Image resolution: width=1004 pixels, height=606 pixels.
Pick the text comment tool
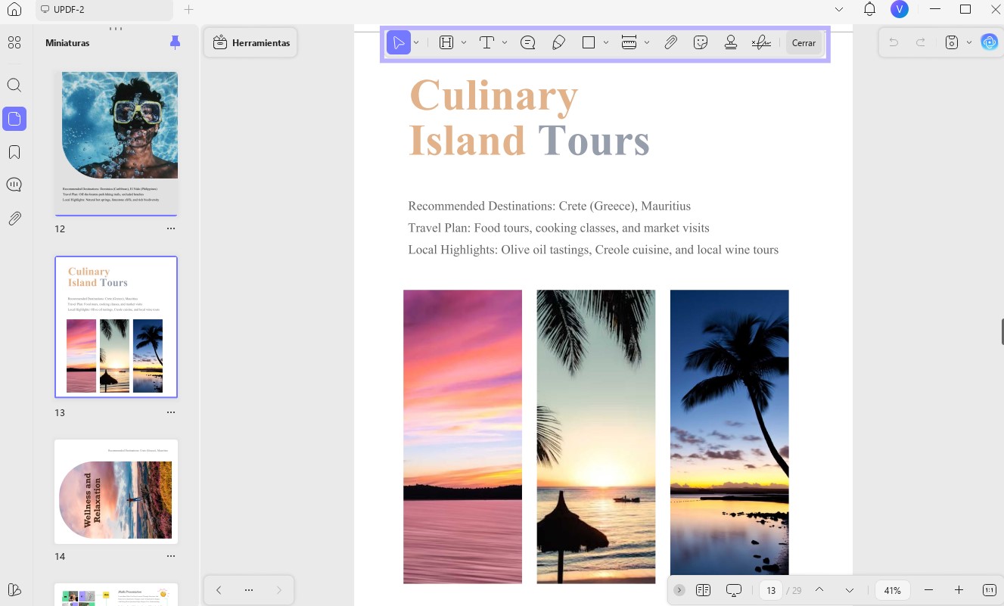click(487, 43)
